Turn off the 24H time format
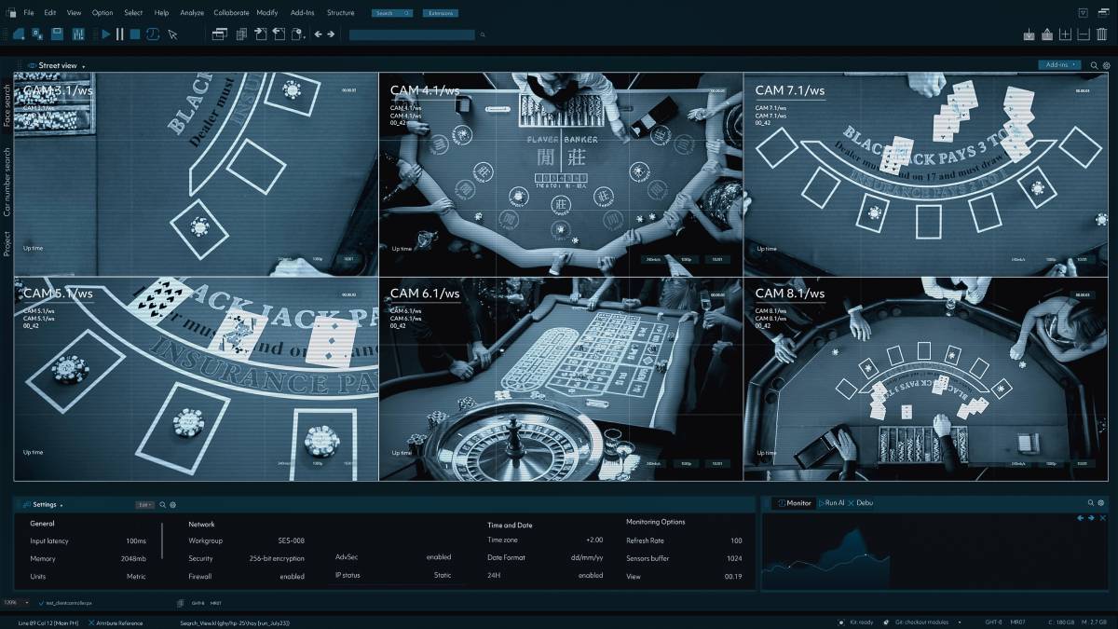 pyautogui.click(x=590, y=576)
